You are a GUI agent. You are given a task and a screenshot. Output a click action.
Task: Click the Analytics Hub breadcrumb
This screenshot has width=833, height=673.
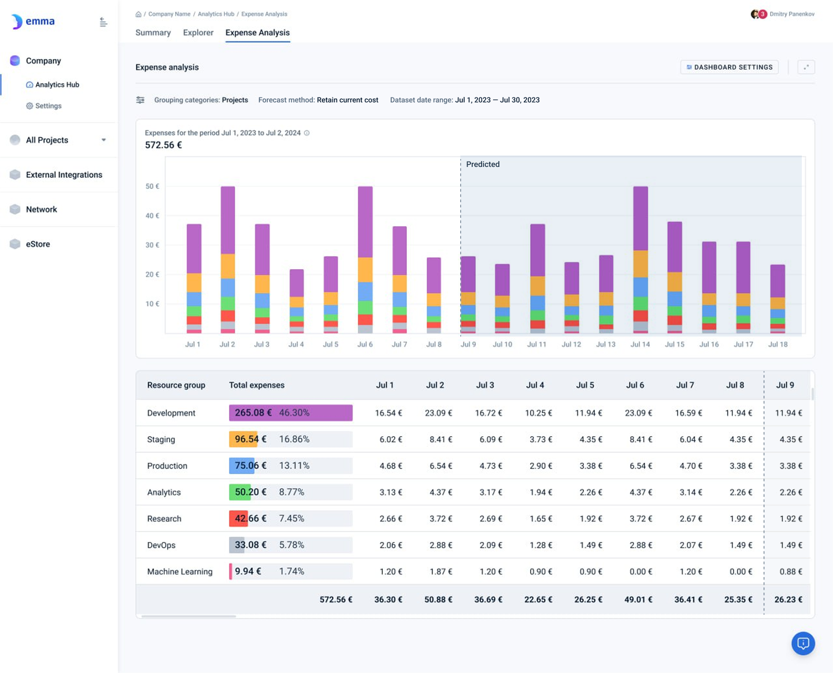pyautogui.click(x=216, y=14)
